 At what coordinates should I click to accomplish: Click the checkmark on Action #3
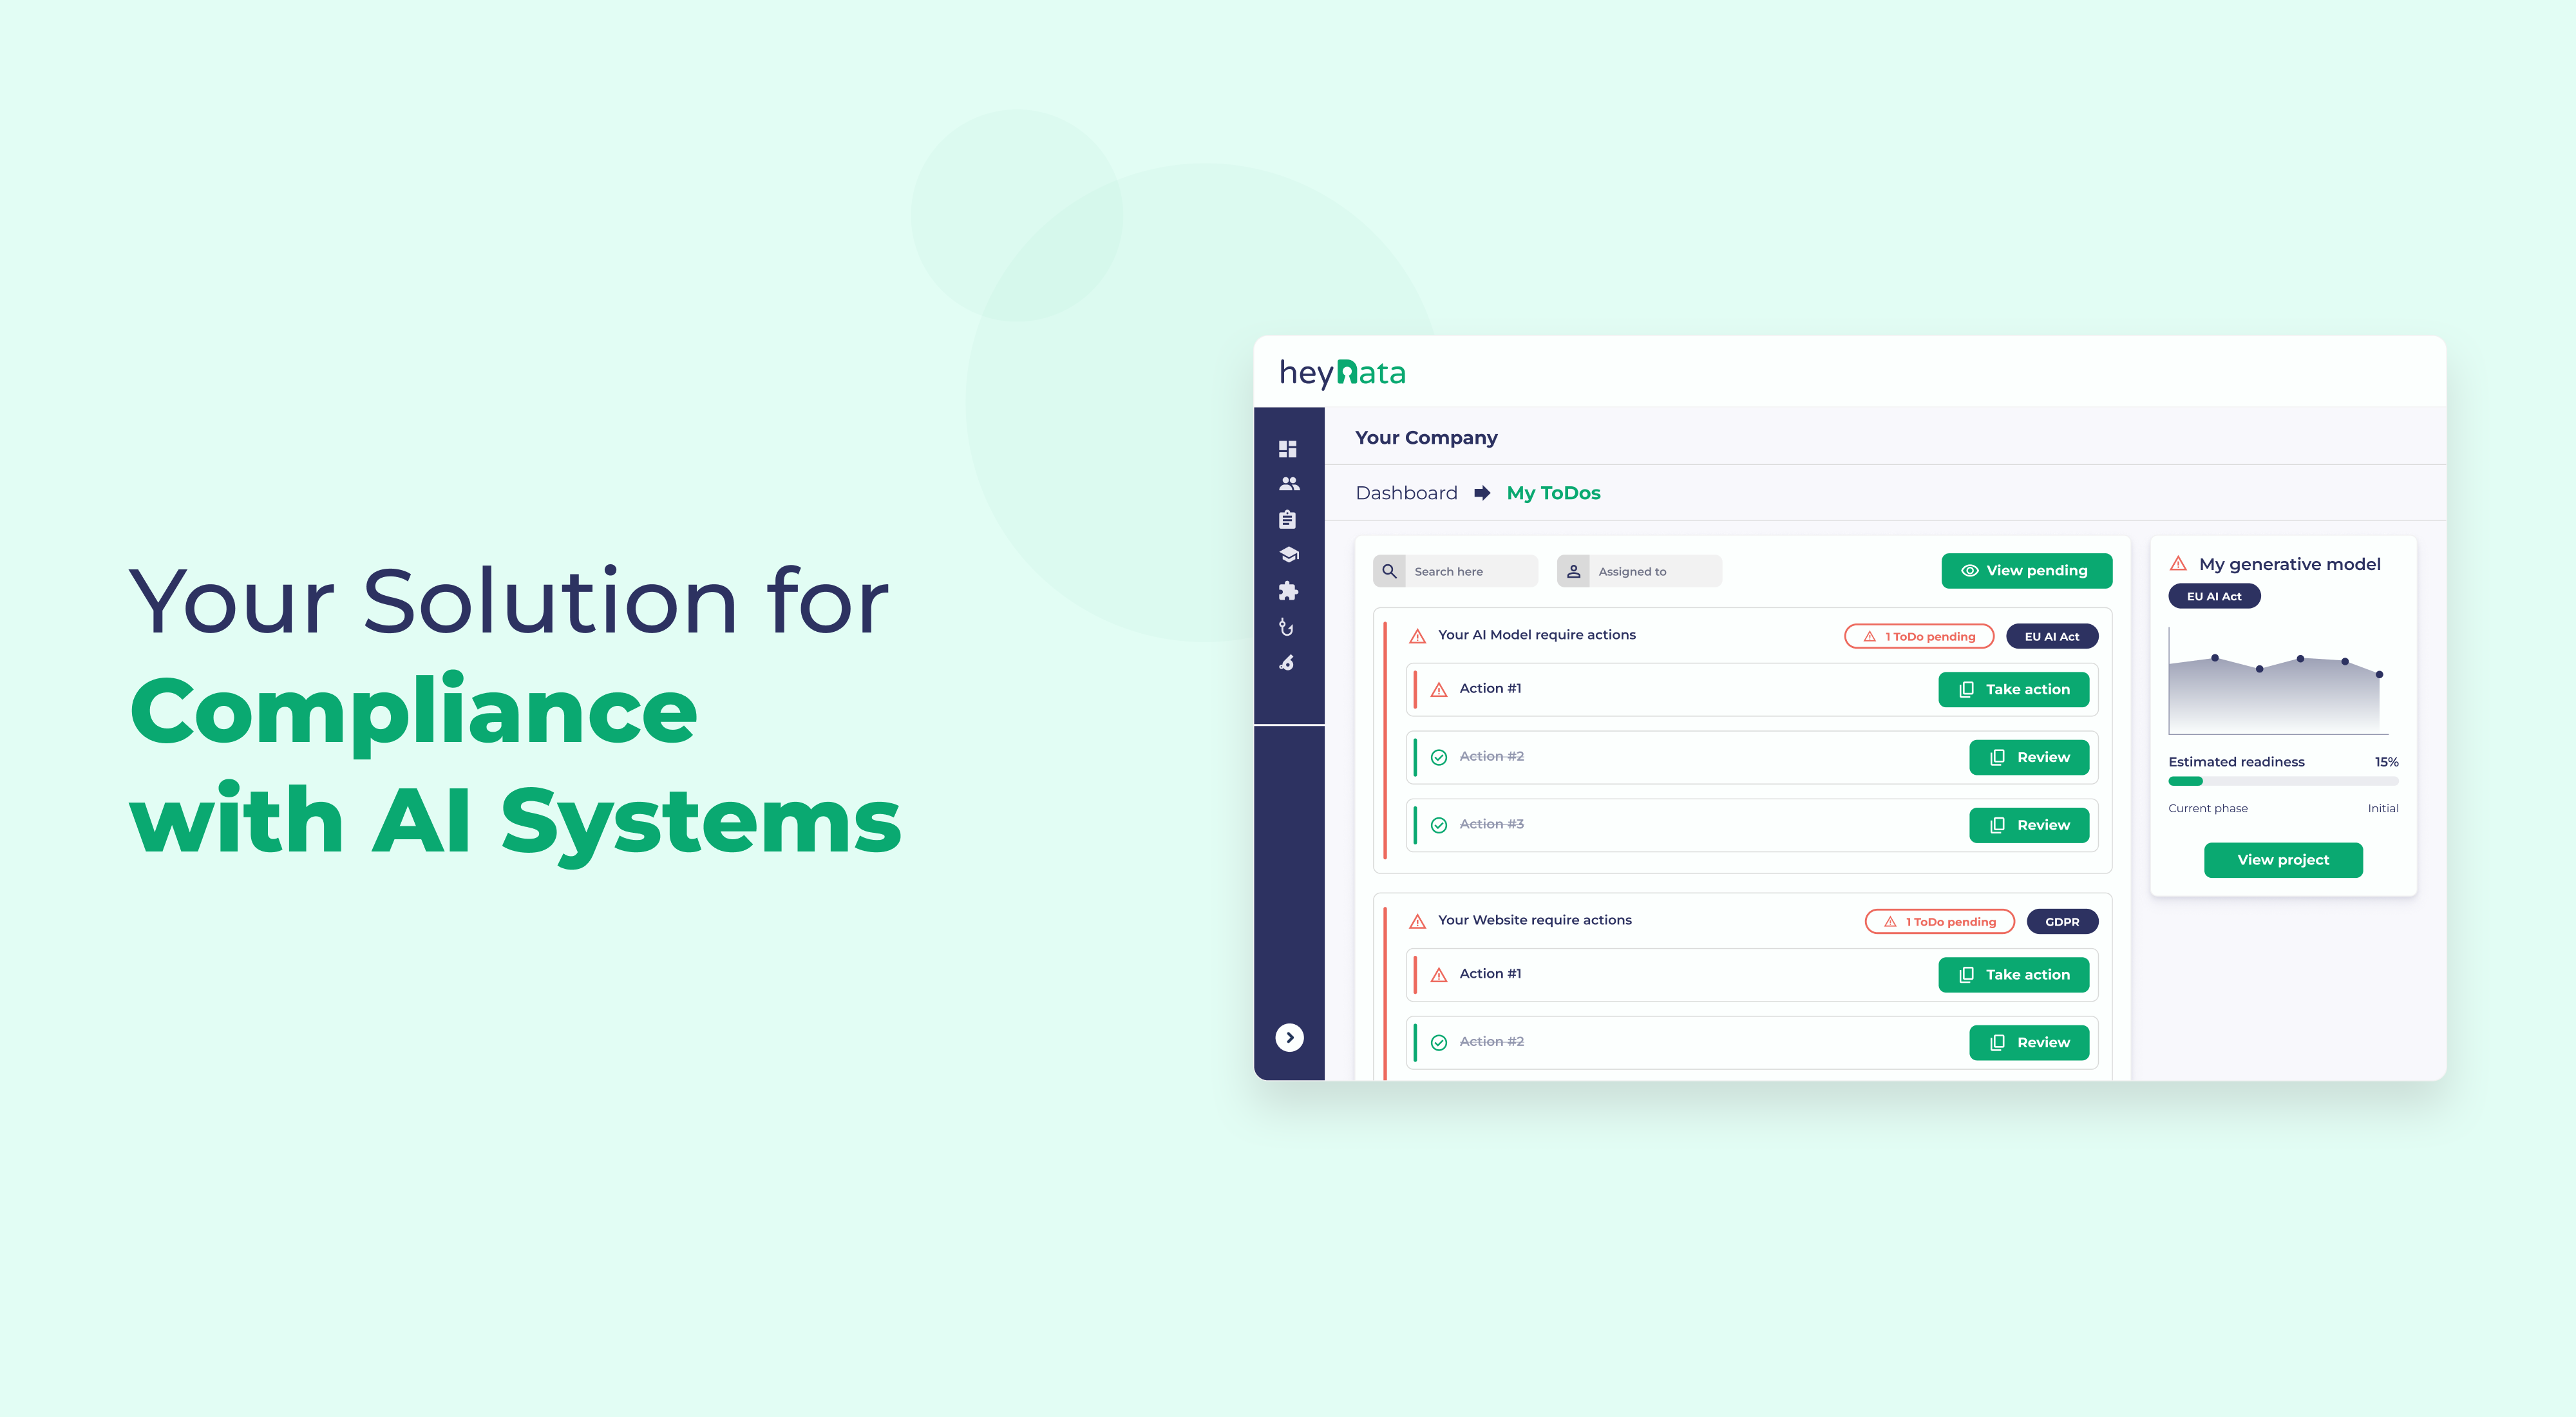(1439, 825)
